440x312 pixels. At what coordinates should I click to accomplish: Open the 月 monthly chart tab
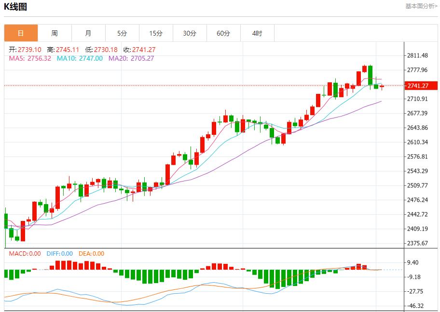[x=88, y=33]
